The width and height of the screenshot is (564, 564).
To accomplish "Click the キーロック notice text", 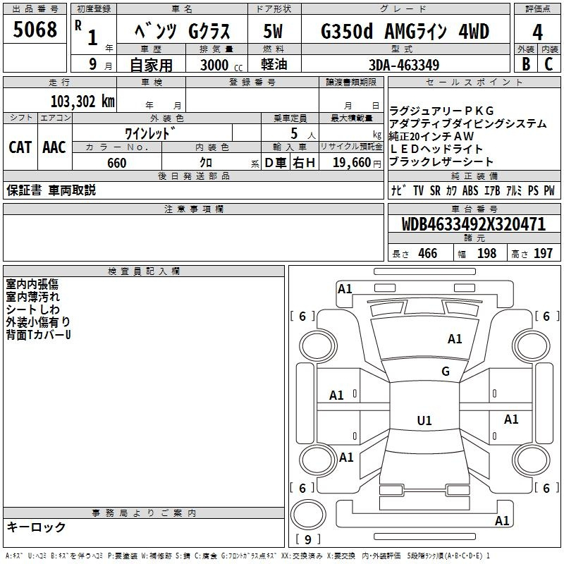I will 36,527.
